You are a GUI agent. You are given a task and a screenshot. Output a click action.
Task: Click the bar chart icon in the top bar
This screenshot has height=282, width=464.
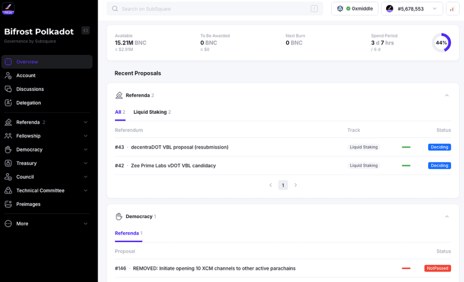[452, 9]
